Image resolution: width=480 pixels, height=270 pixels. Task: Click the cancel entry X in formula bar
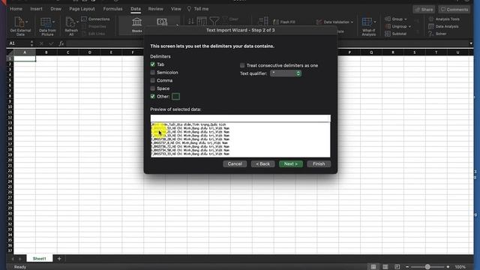41,43
